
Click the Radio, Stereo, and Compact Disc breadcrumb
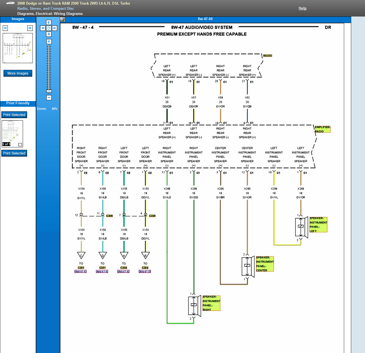point(45,8)
